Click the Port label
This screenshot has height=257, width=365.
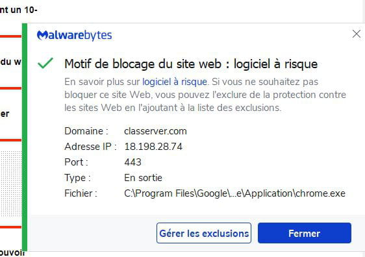tap(77, 162)
